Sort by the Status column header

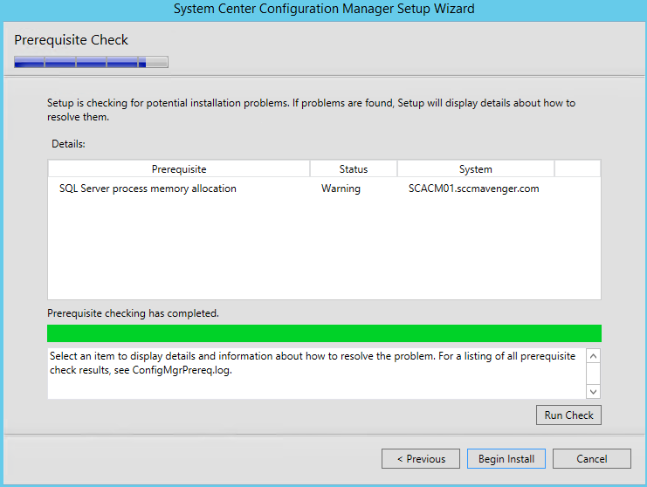click(354, 169)
